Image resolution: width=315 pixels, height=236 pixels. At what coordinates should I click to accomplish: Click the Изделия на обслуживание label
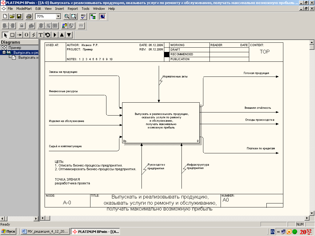pos(66,121)
